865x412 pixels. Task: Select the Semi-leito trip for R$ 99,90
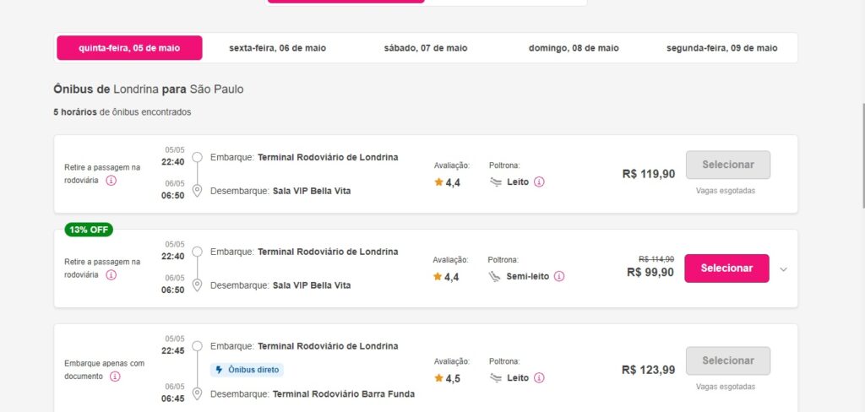[726, 268]
